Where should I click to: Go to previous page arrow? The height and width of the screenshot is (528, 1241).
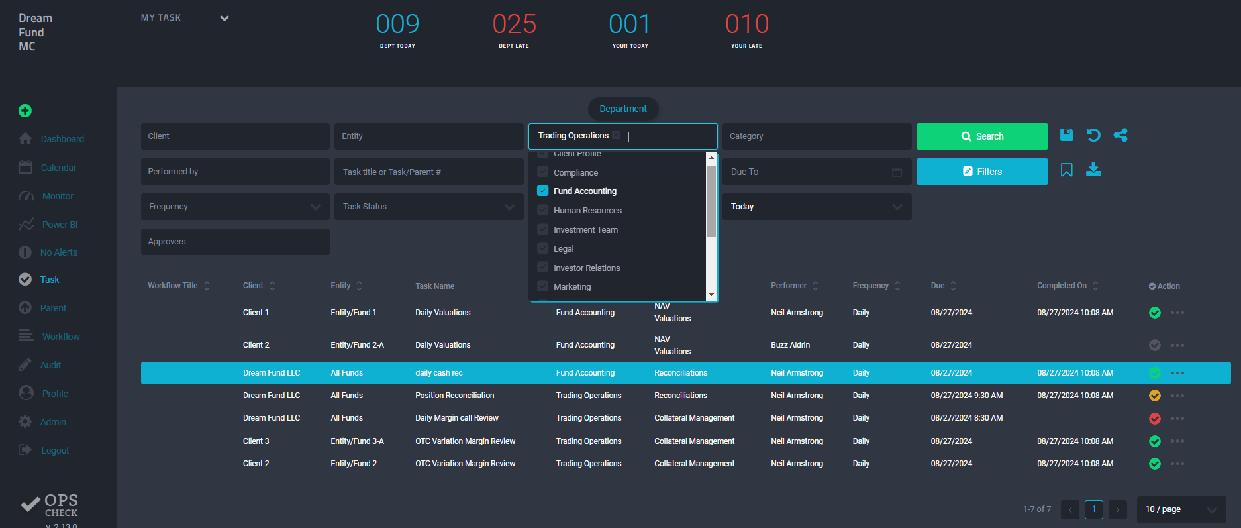pyautogui.click(x=1070, y=509)
